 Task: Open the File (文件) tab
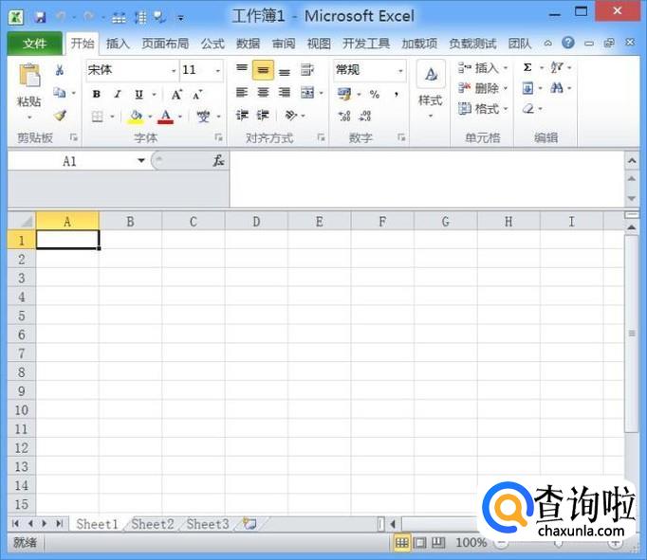(35, 44)
